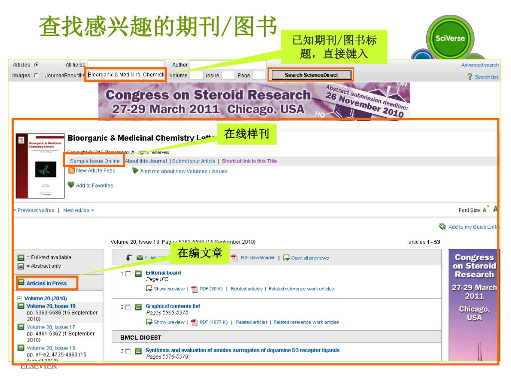This screenshot has height=383, width=511.
Task: Open the New Article Feed link
Action: tap(96, 171)
